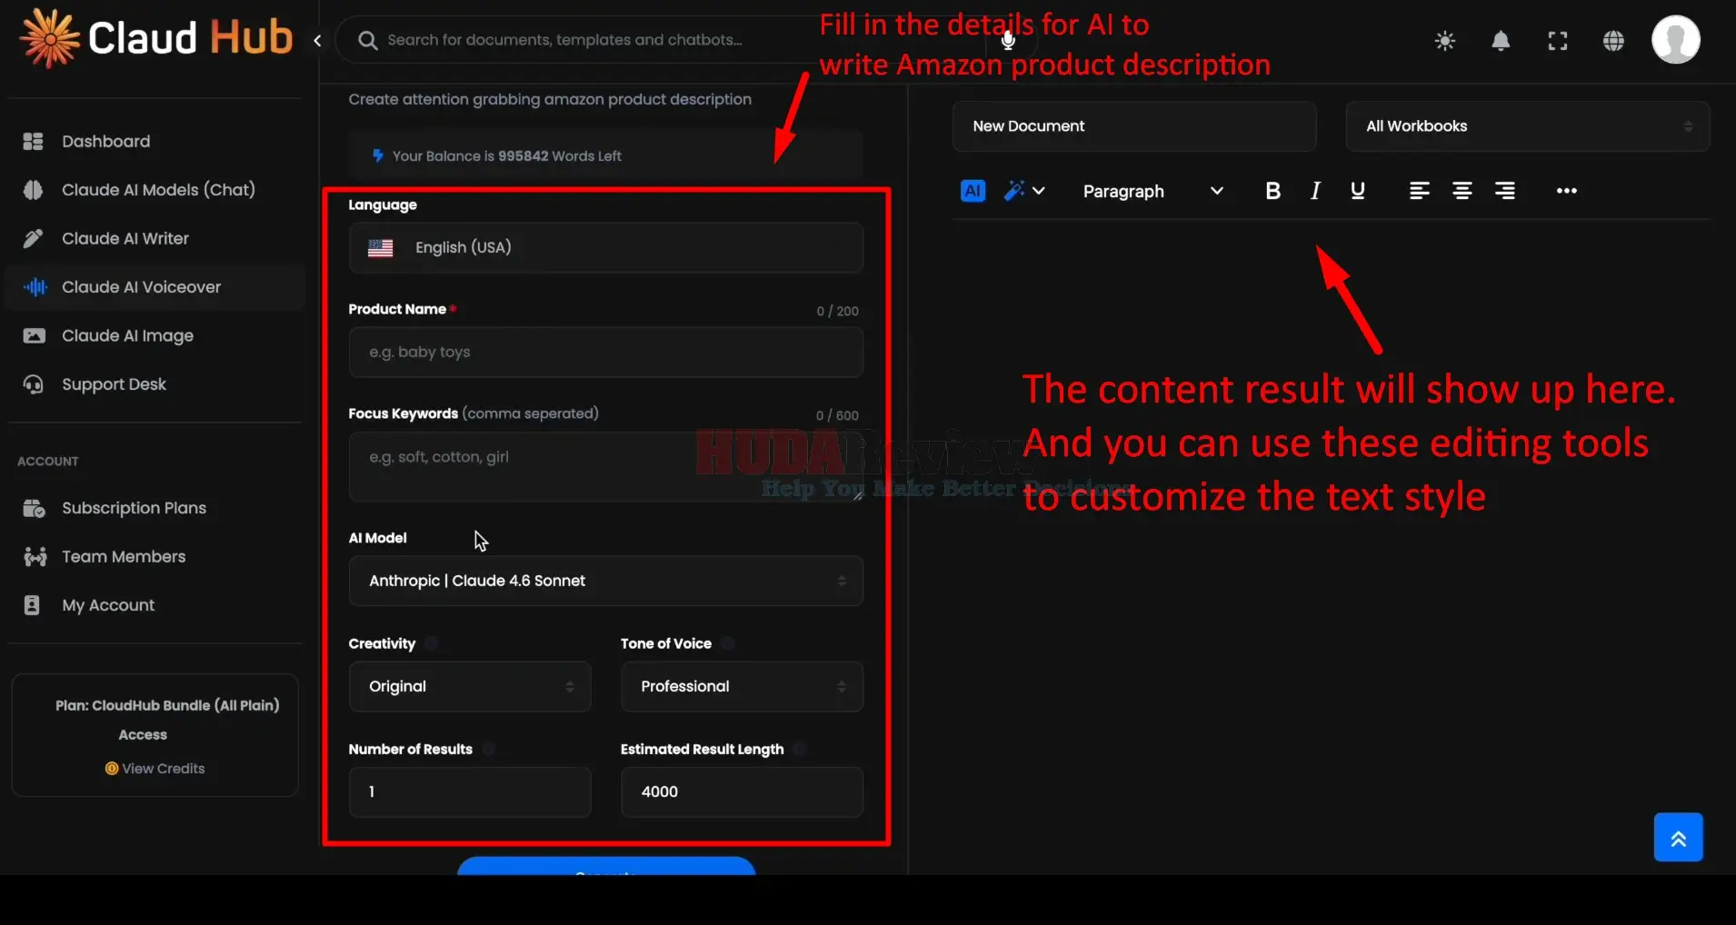
Task: Click the Estimated Result Length info icon
Action: pos(800,749)
